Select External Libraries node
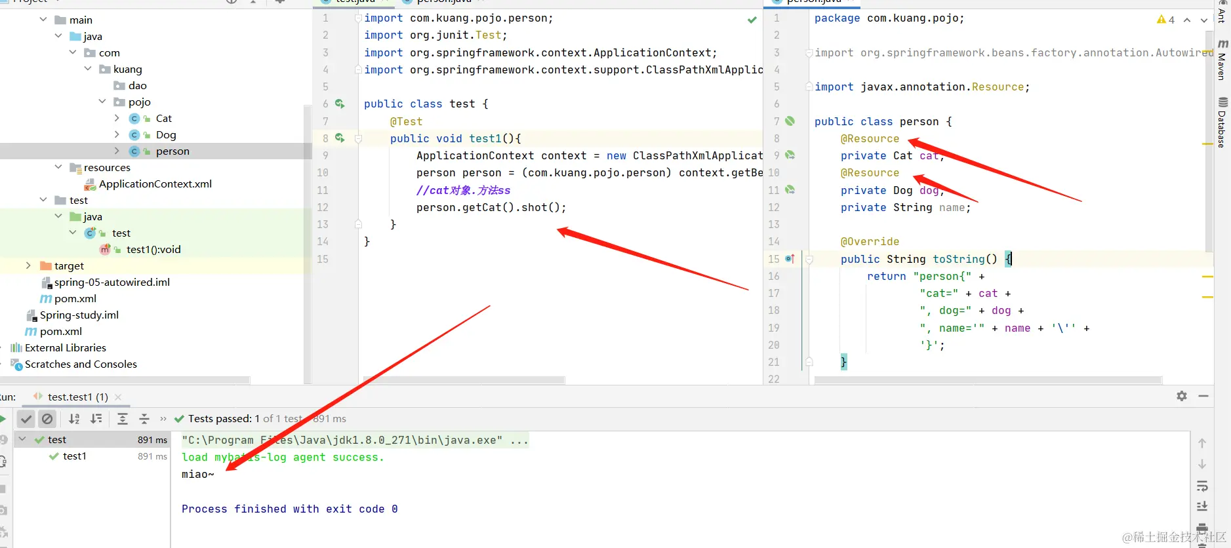Viewport: 1231px width, 548px height. [65, 347]
